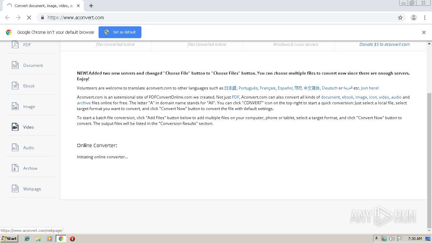Open the PDF link in description
Viewport: 432px width, 243px height.
(x=235, y=97)
